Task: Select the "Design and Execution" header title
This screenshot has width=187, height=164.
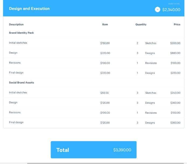Action: pos(29,9)
